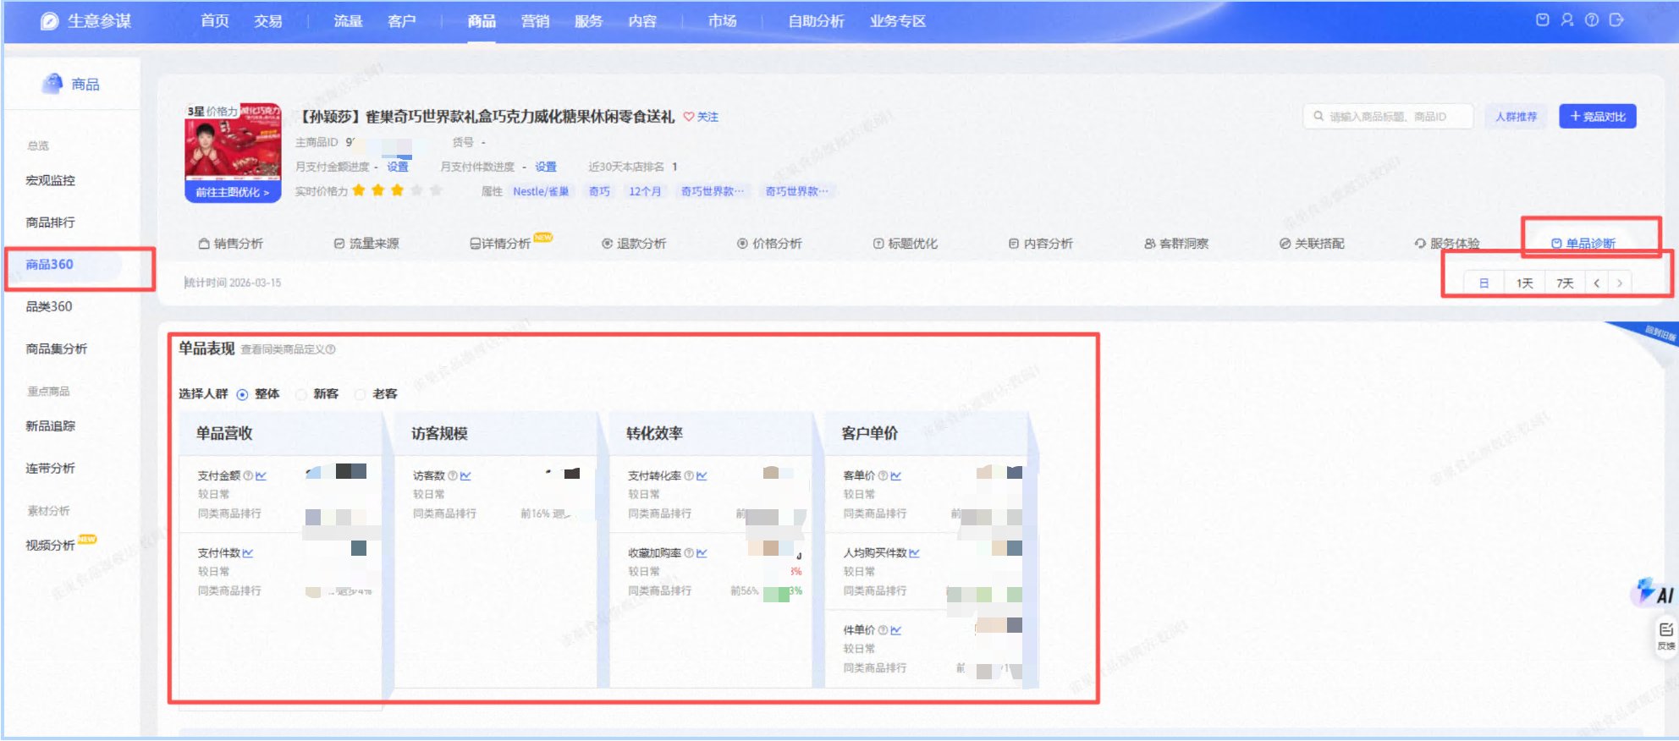Open trend chart icon for 人均购买件数
Viewport: 1679px width, 741px height.
tap(914, 553)
